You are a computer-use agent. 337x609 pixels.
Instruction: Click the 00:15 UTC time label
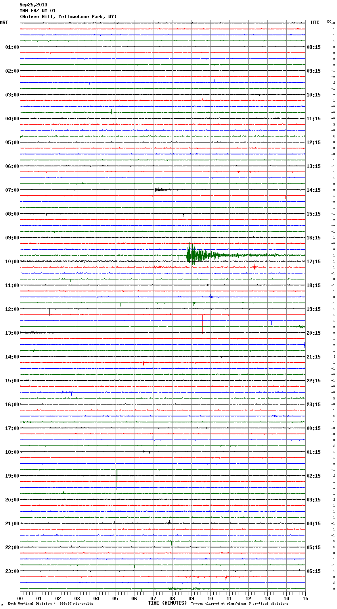314,428
